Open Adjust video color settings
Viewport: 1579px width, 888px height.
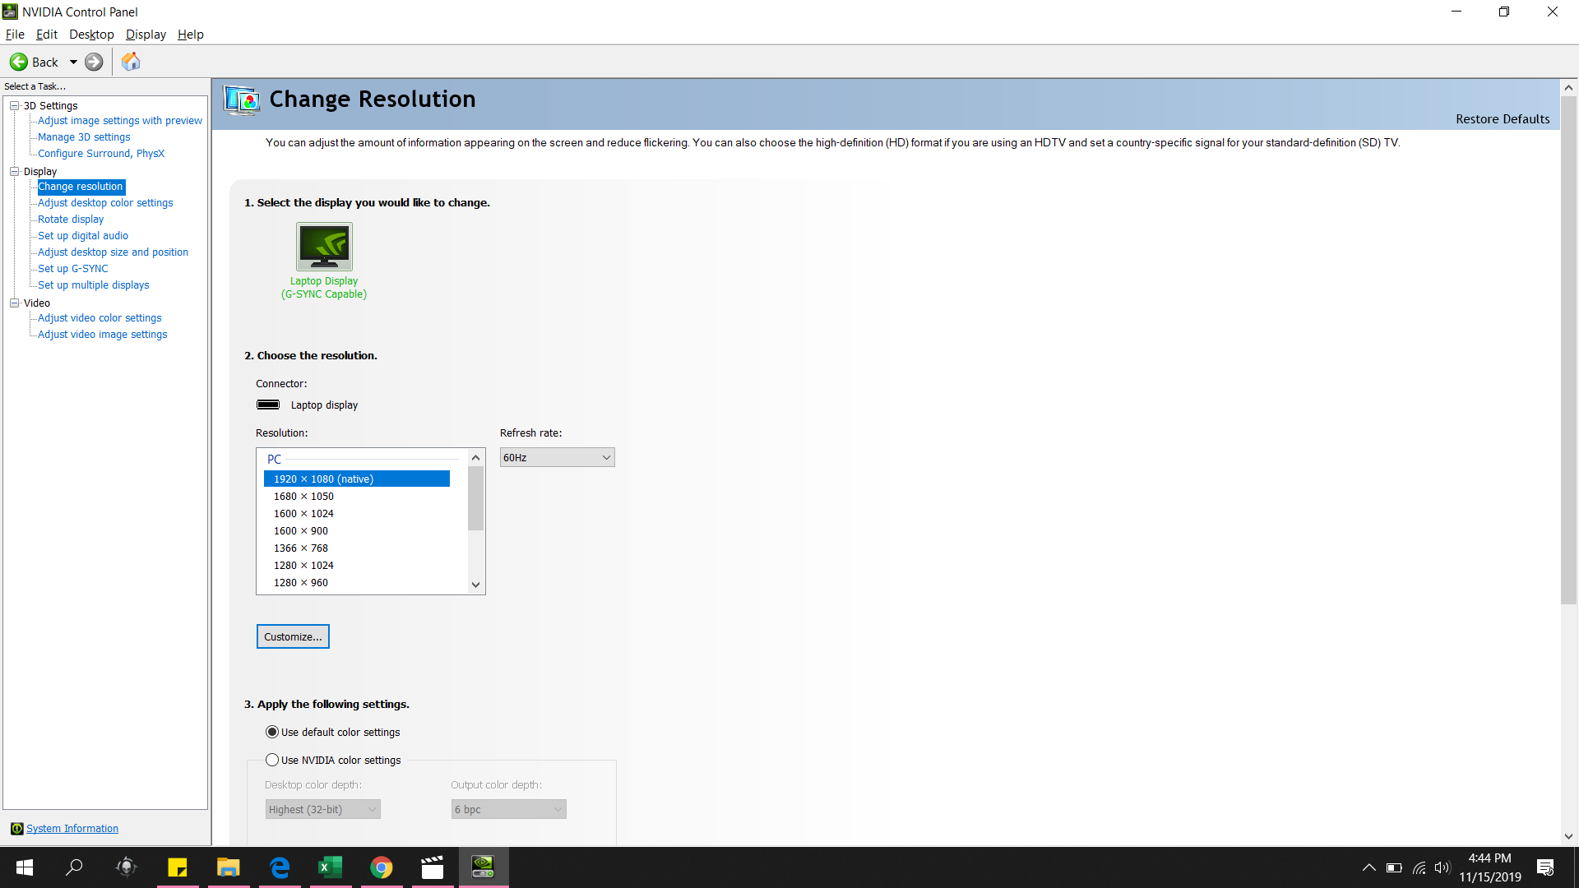tap(100, 318)
